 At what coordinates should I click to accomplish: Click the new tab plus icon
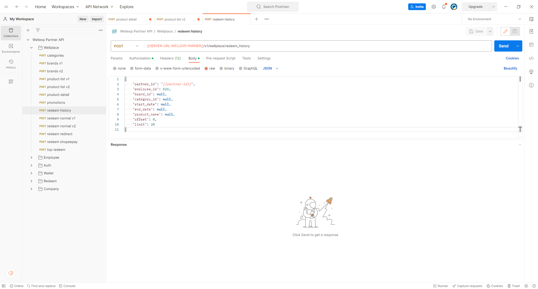(x=256, y=19)
